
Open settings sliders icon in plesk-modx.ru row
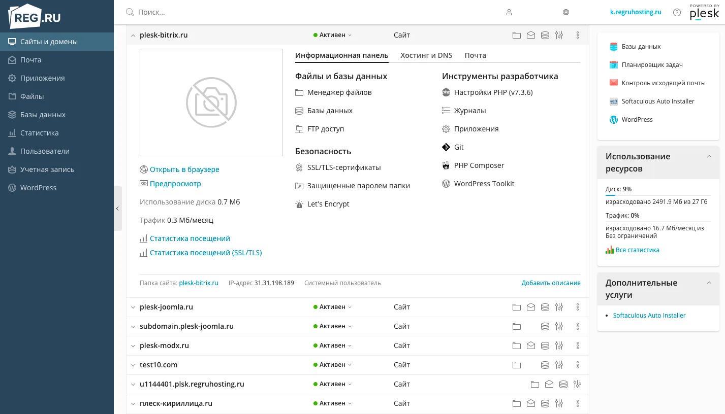(x=559, y=346)
